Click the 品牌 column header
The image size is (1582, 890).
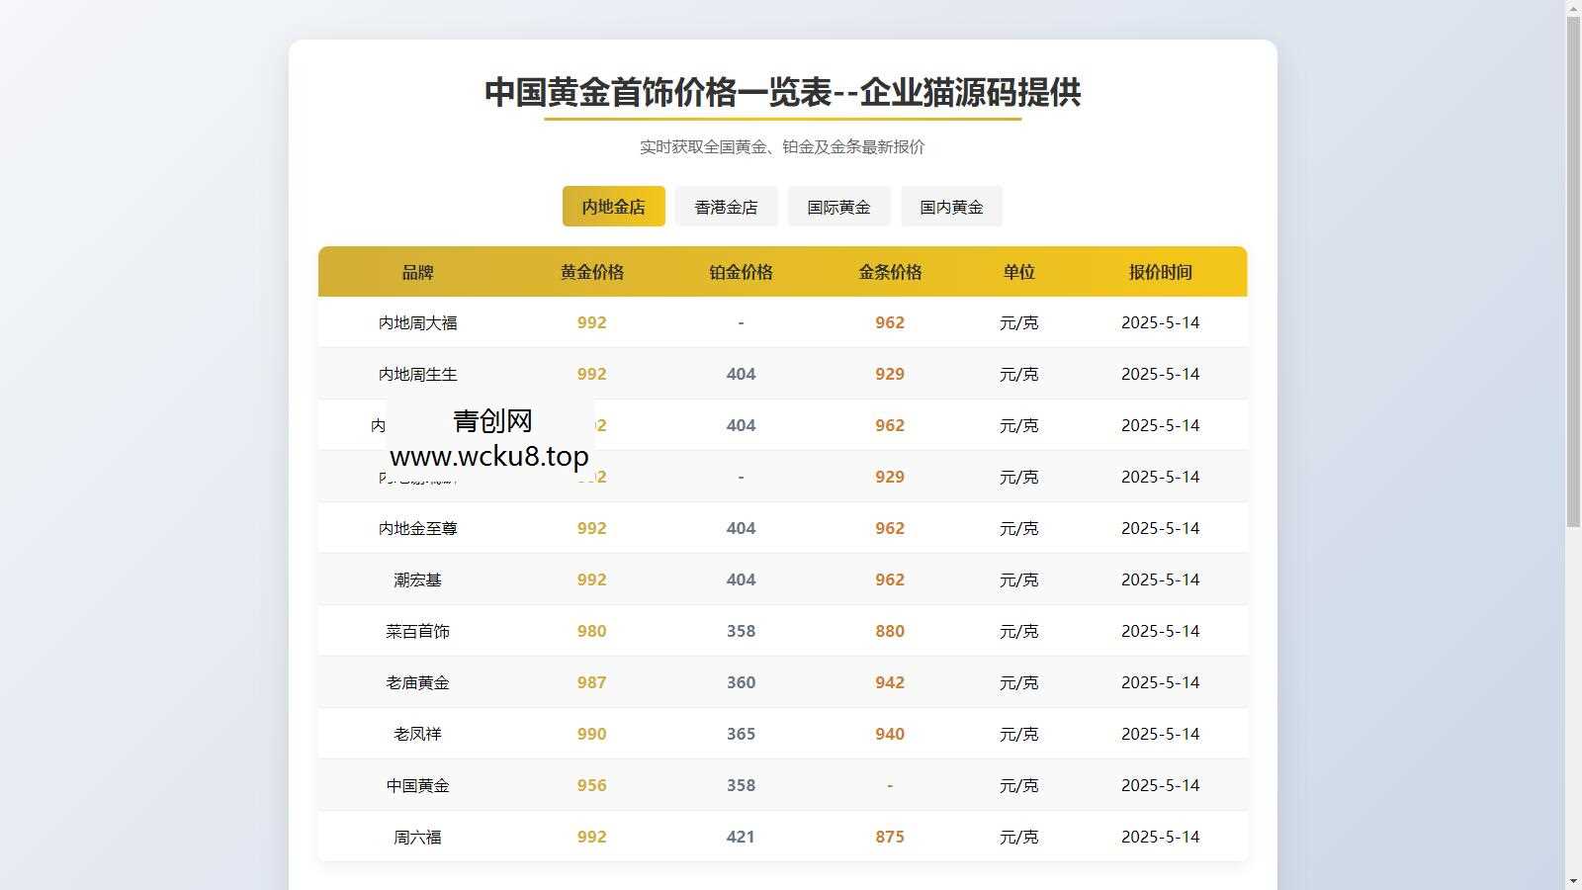click(x=416, y=272)
